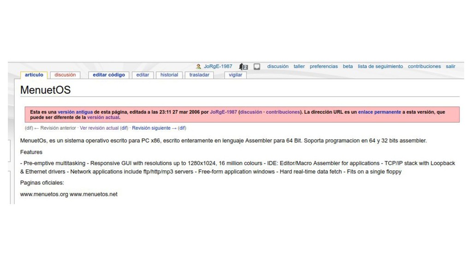The image size is (472, 265).
Task: Click the user avatar icon beside JoRgE-1987
Action: [x=198, y=66]
